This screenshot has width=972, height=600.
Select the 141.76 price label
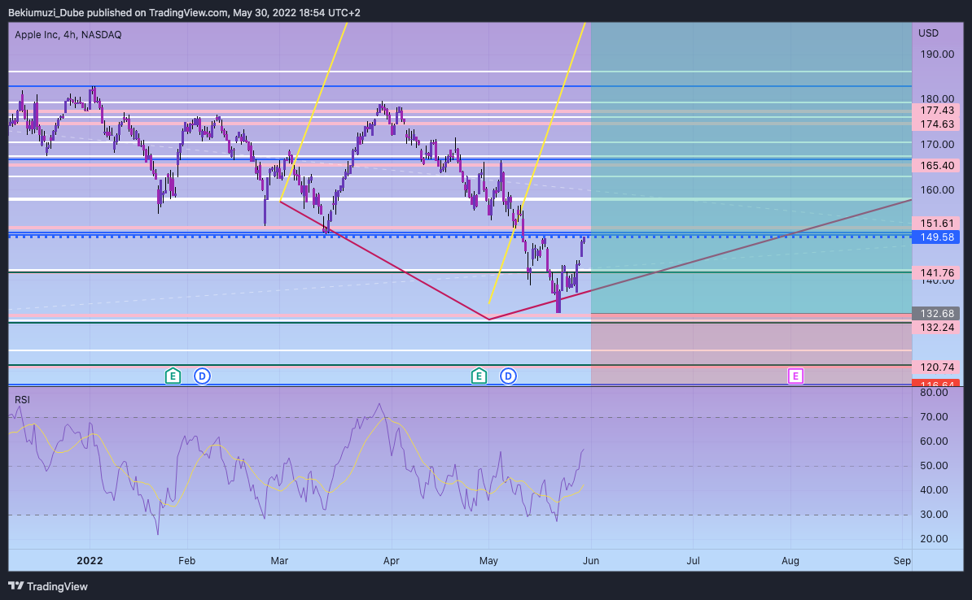936,273
